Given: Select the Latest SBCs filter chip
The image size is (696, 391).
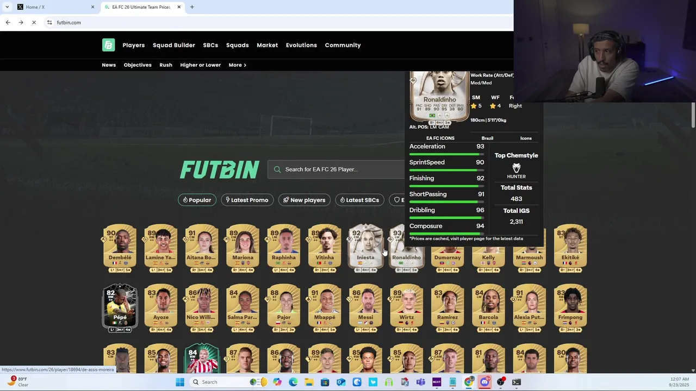Looking at the screenshot, I should [x=359, y=200].
